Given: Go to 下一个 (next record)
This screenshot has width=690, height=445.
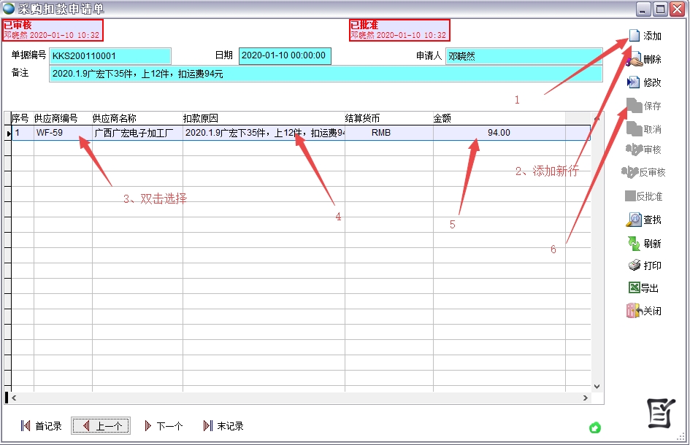Looking at the screenshot, I should point(164,426).
